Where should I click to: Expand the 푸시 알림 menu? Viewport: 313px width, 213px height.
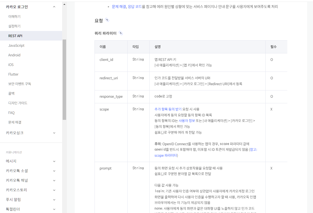coord(54,200)
